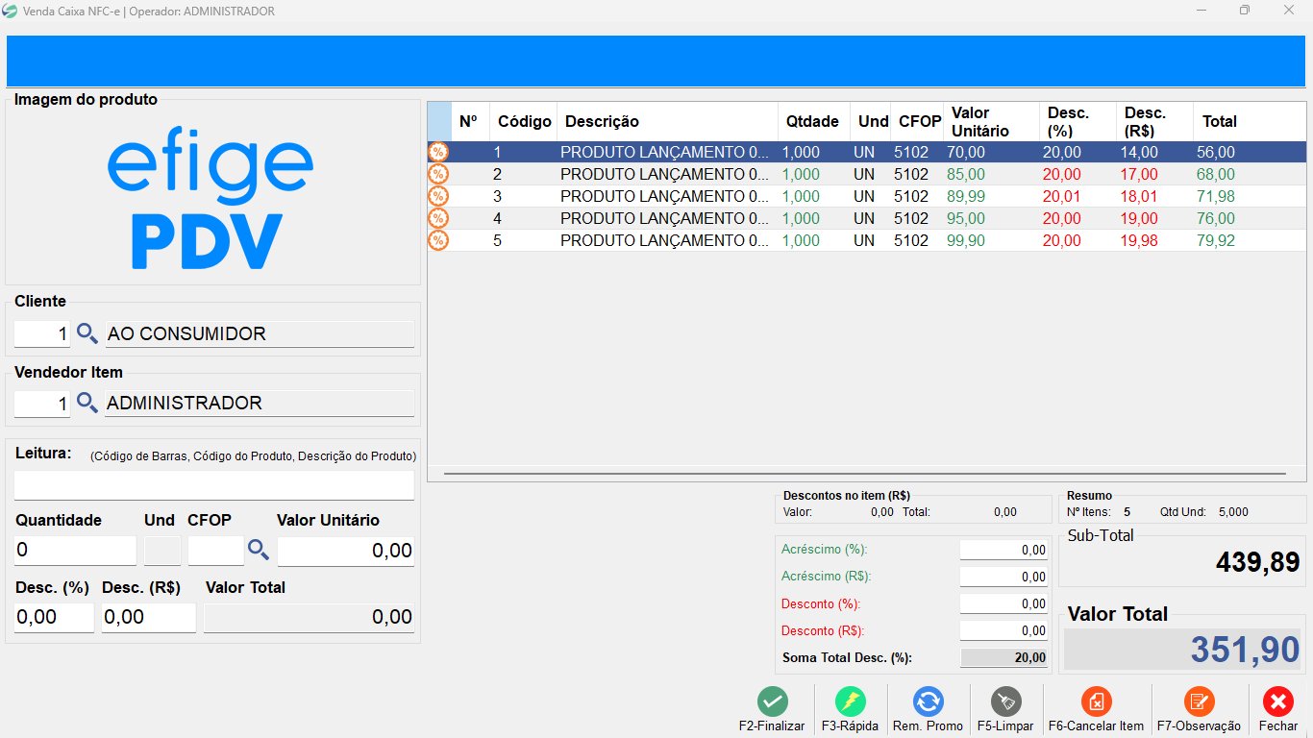
Task: Click the Valor Unitário input field
Action: tap(346, 551)
